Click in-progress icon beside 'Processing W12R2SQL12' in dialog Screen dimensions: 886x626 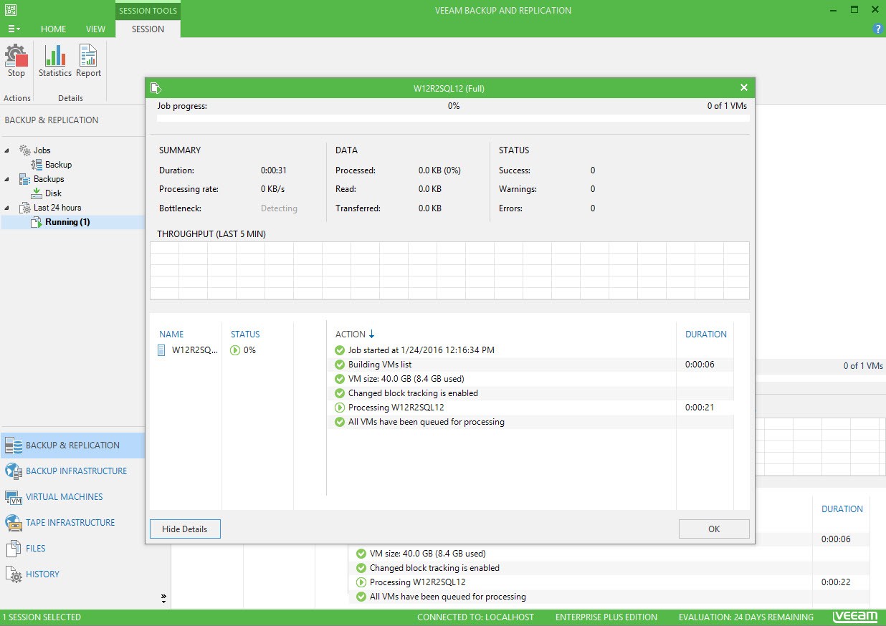click(340, 408)
